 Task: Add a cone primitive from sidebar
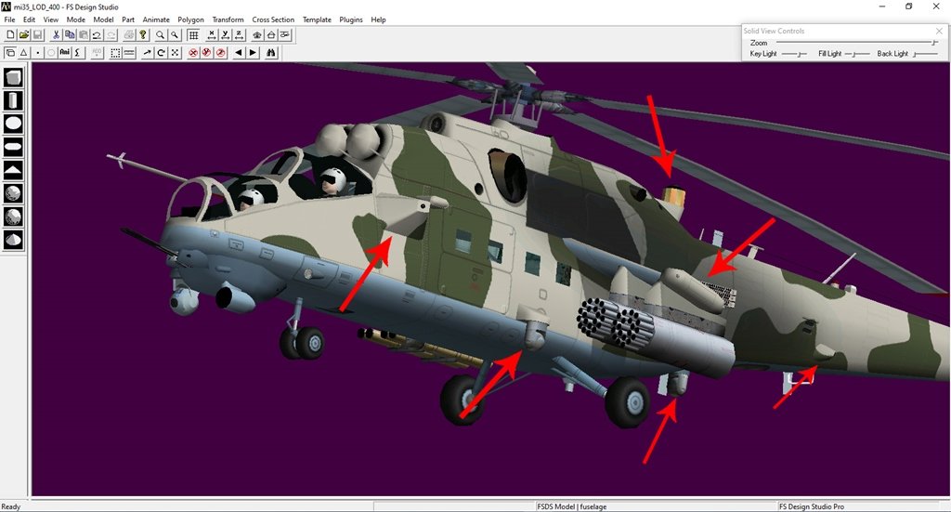point(14,169)
